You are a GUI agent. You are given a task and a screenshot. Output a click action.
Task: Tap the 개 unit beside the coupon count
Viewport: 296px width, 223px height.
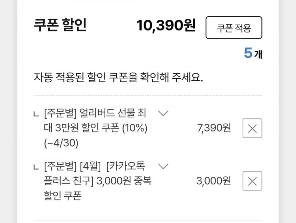coord(258,54)
